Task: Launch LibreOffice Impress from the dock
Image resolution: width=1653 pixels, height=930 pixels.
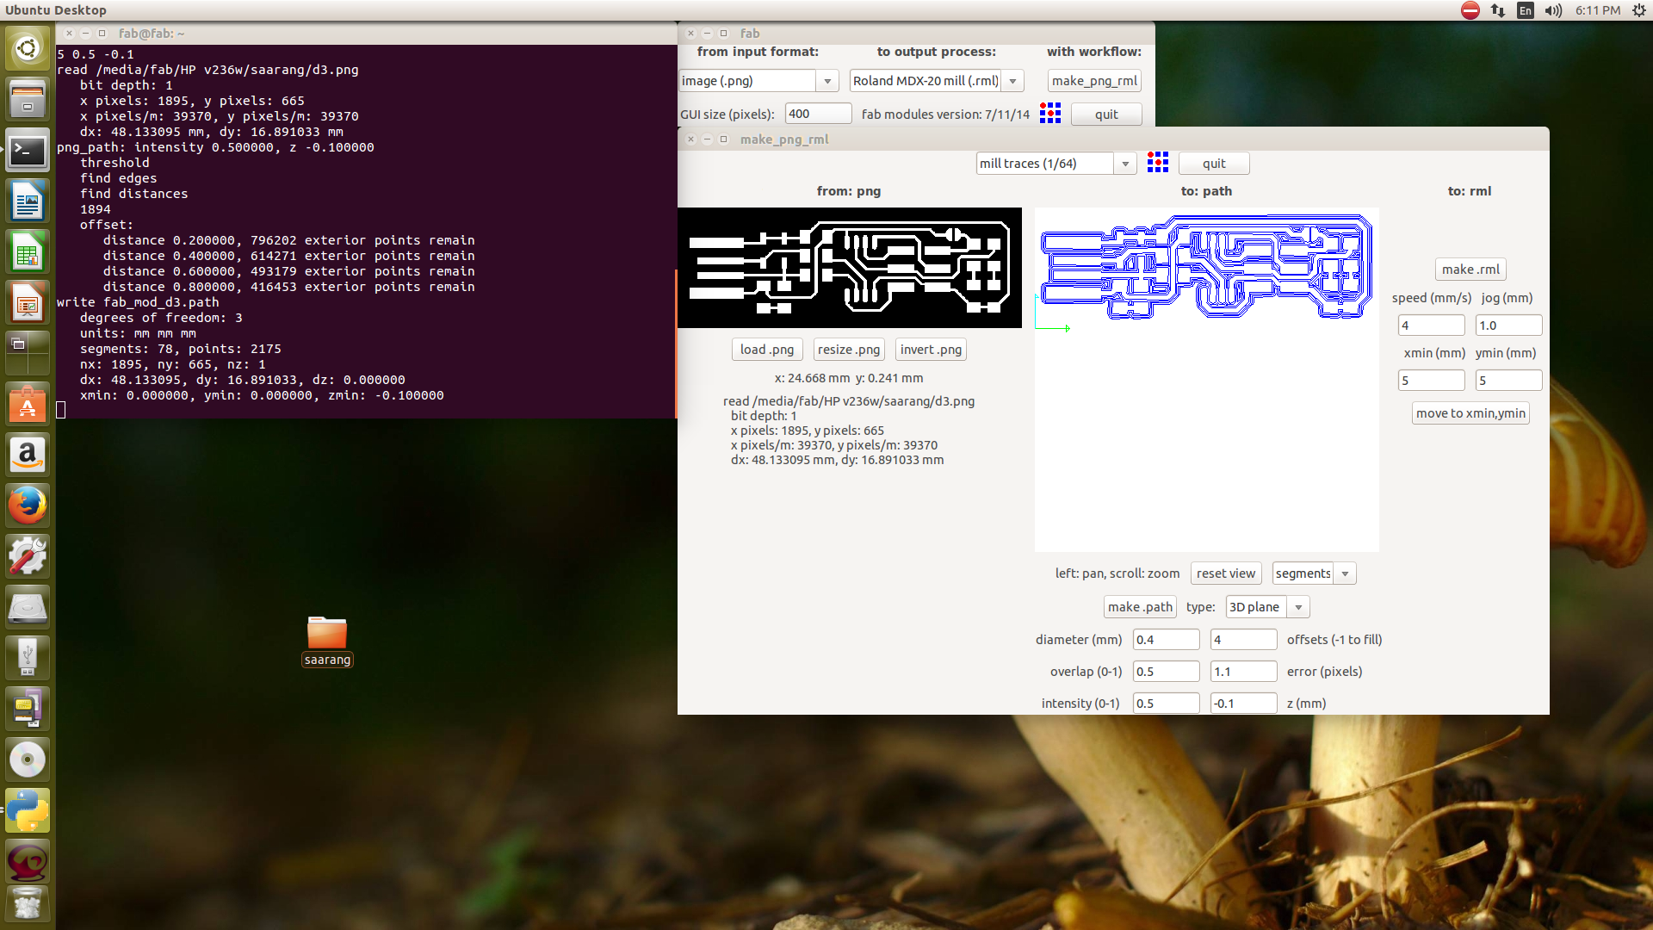Action: 28,303
